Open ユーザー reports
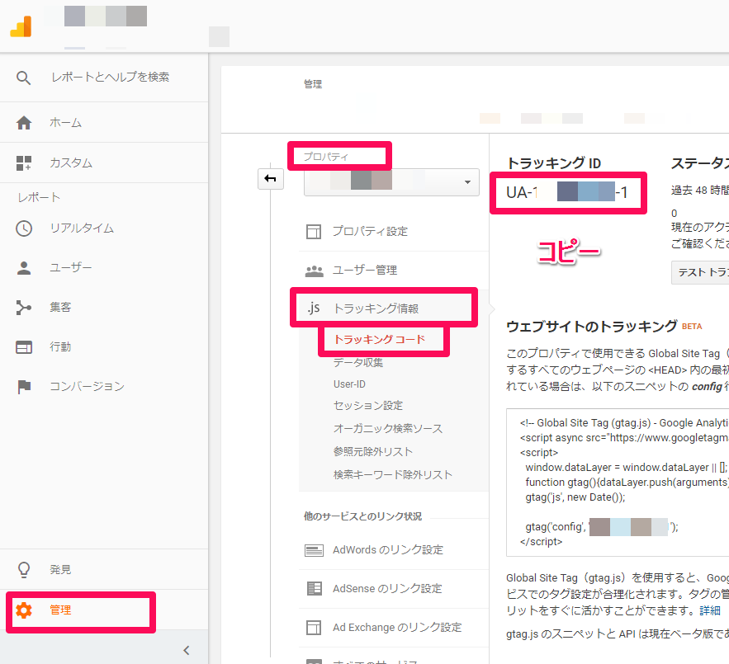Screen dimensions: 729x664 71,267
